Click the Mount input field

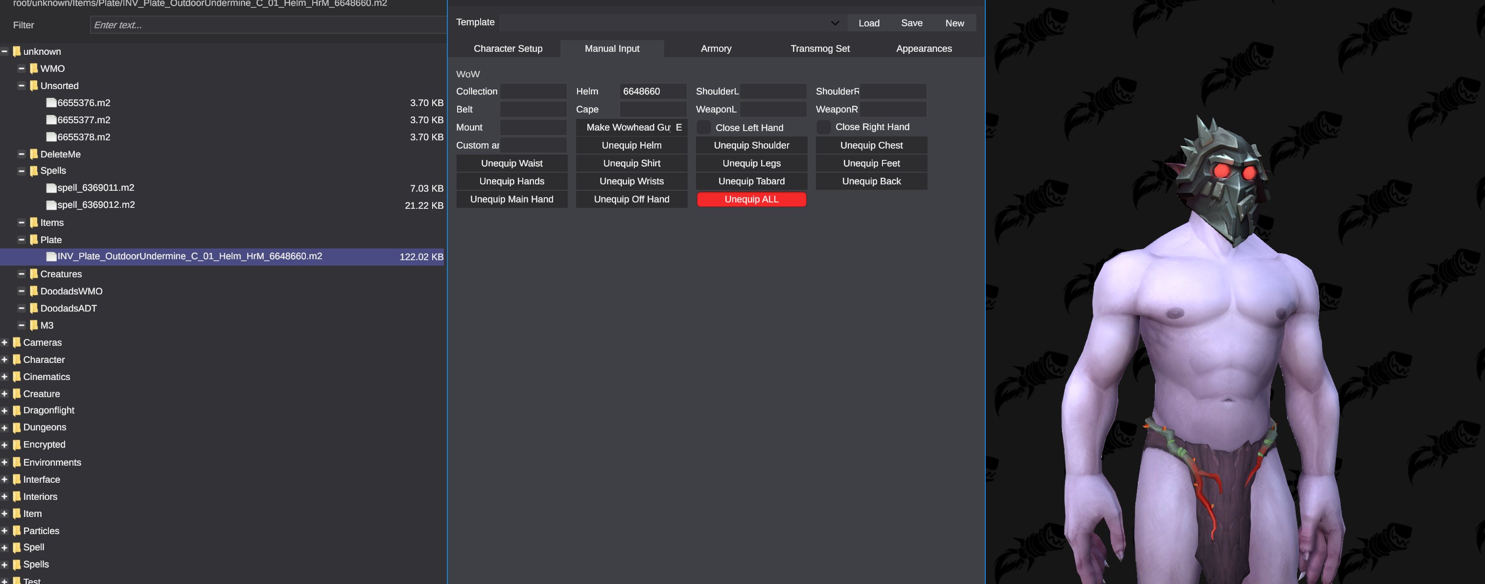pos(533,127)
